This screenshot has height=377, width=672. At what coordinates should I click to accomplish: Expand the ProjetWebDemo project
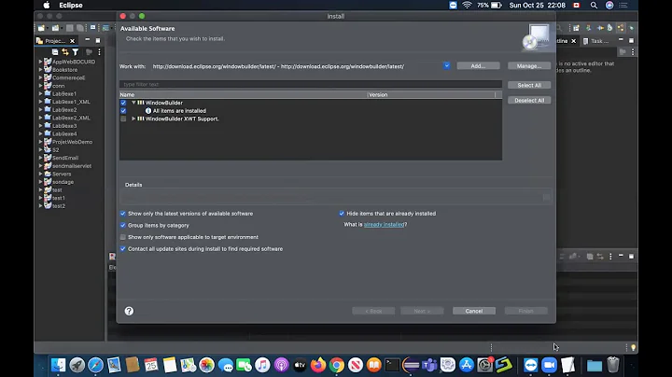coord(41,142)
